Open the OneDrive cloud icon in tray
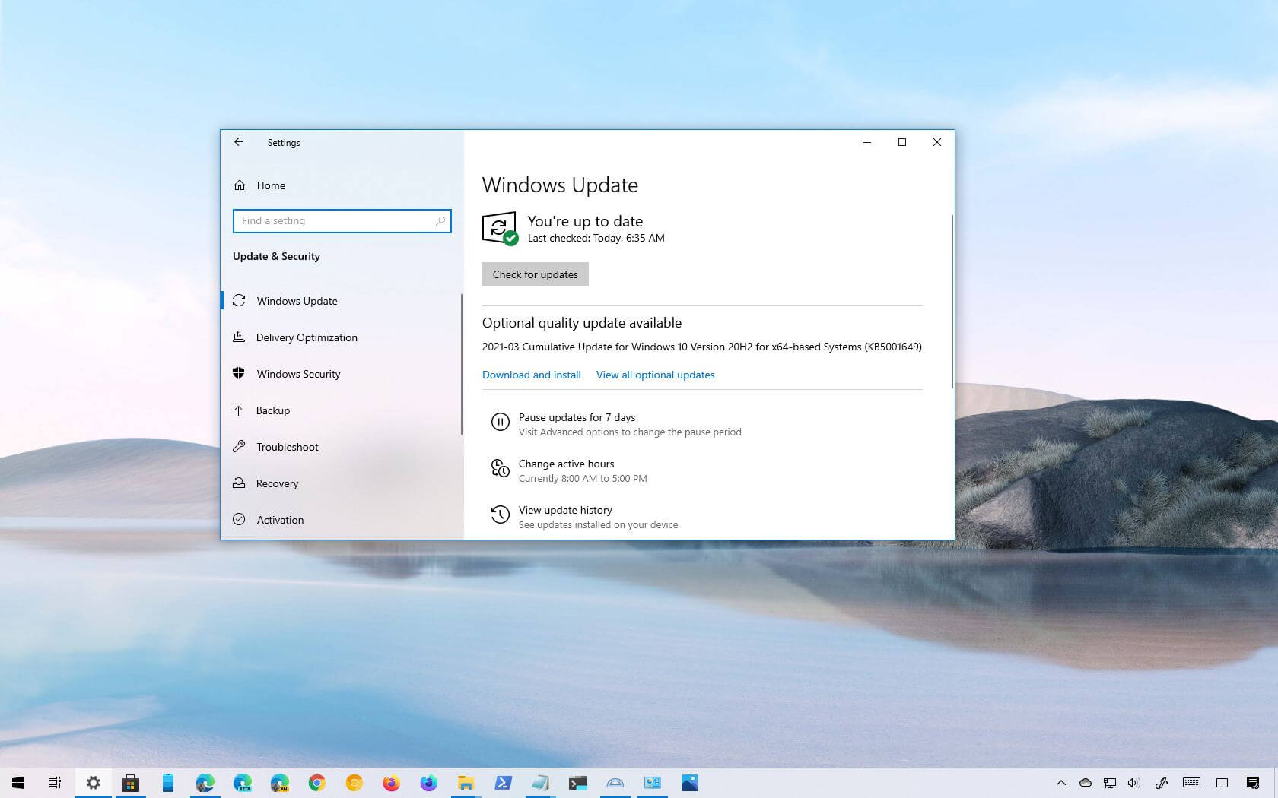This screenshot has height=798, width=1278. (x=1085, y=783)
